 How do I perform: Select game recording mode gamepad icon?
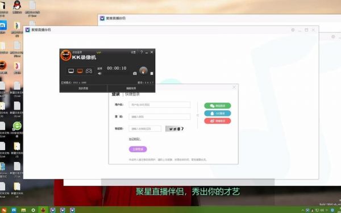(89, 71)
